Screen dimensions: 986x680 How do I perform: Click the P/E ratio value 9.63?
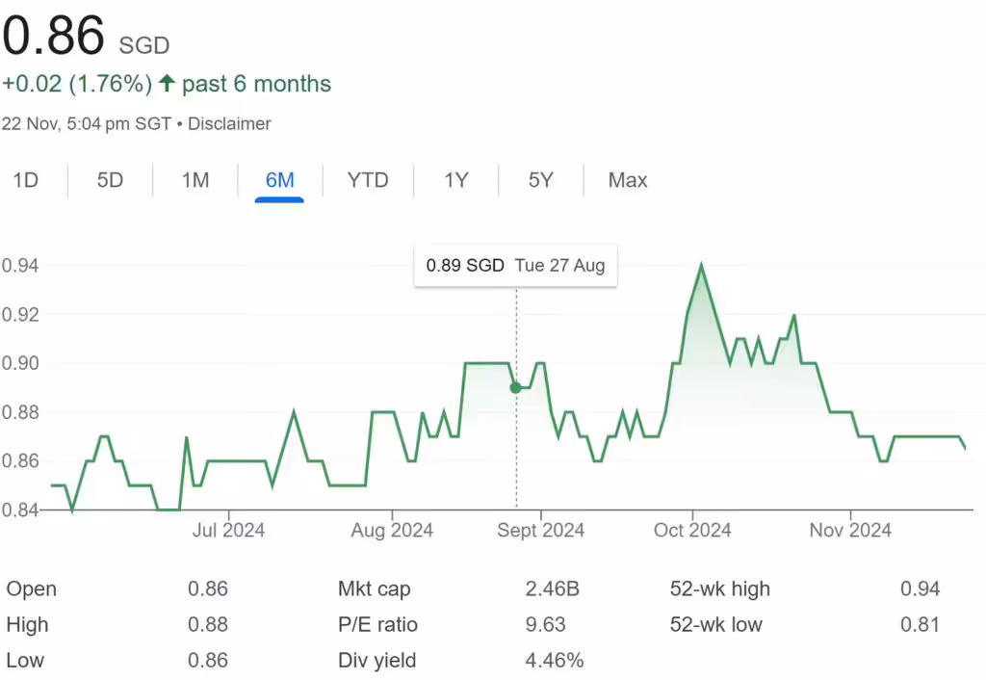coord(546,624)
